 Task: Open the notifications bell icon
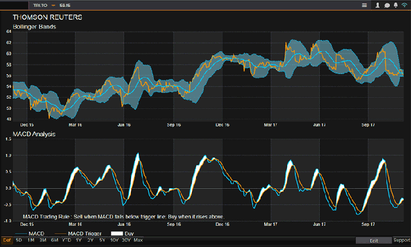[x=396, y=5]
